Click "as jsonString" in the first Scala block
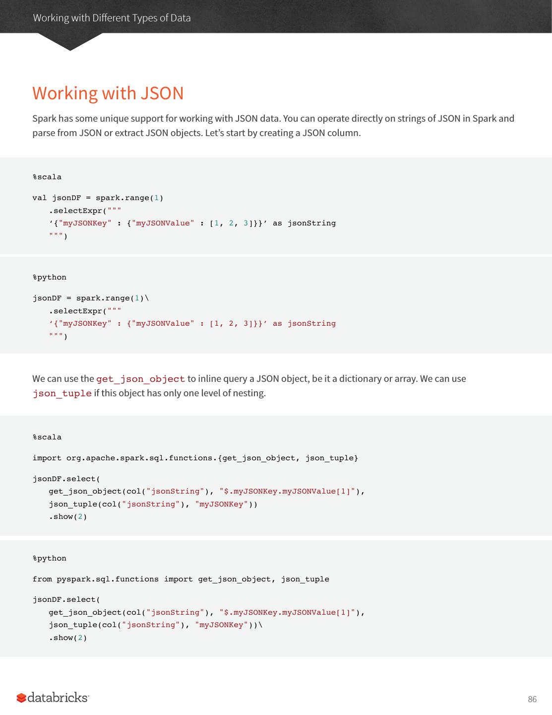Image resolution: width=552 pixels, height=715 pixels. [304, 223]
